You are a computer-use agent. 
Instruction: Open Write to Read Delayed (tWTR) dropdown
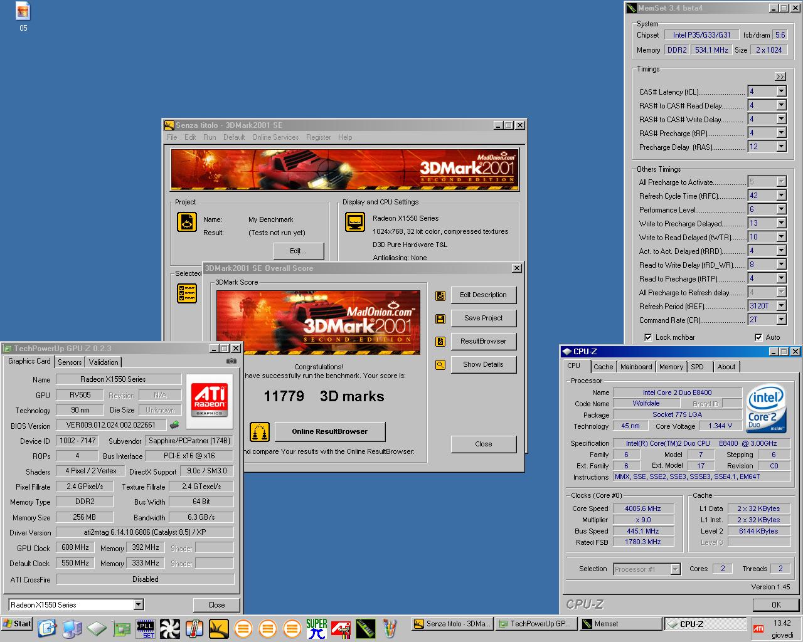[781, 237]
